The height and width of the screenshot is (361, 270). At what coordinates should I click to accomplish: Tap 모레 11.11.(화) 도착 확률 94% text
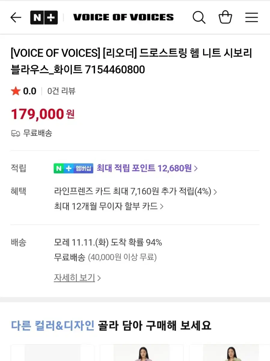coord(108,242)
